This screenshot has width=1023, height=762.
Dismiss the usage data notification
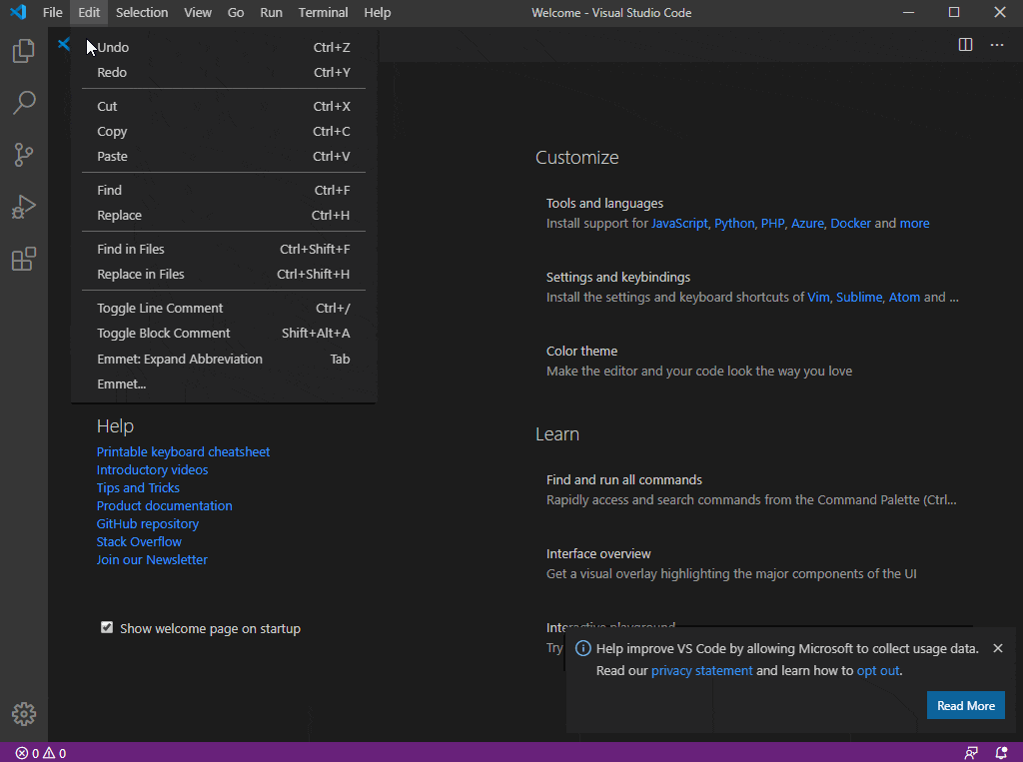pos(998,648)
